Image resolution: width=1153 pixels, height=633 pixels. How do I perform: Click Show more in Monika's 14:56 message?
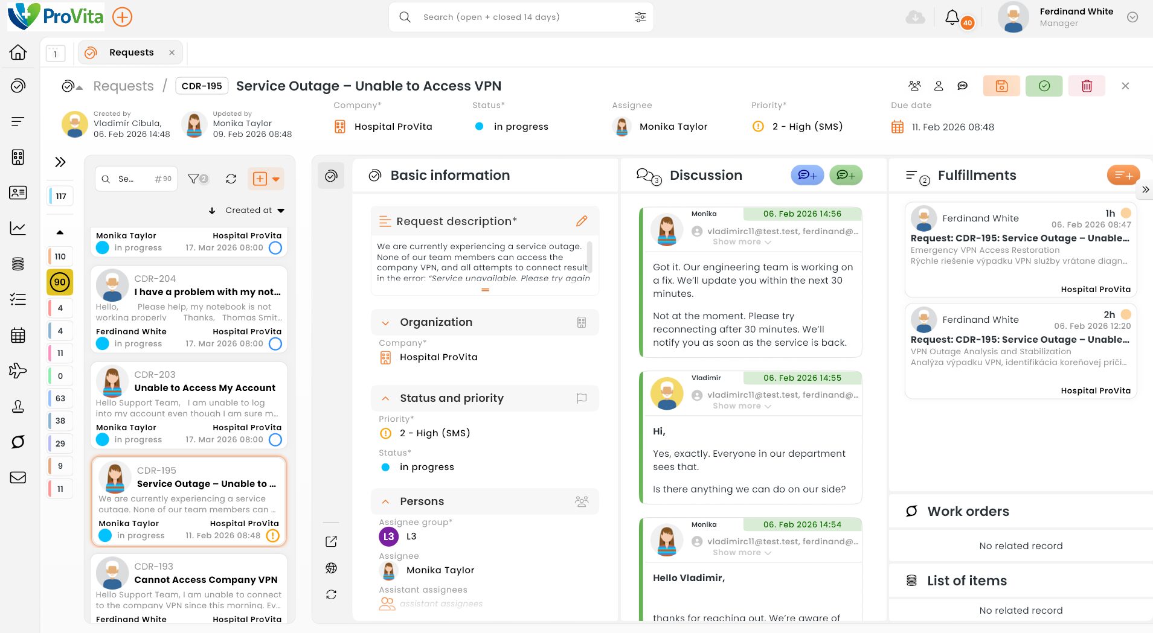741,242
